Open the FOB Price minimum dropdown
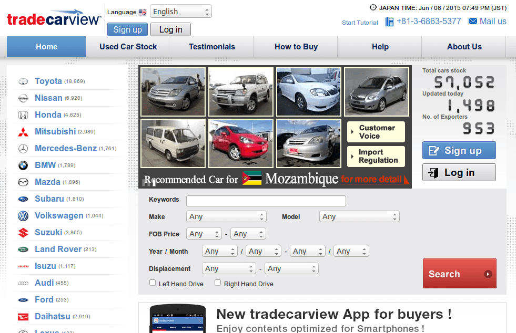Screen dimensions: 516x333 [204, 234]
